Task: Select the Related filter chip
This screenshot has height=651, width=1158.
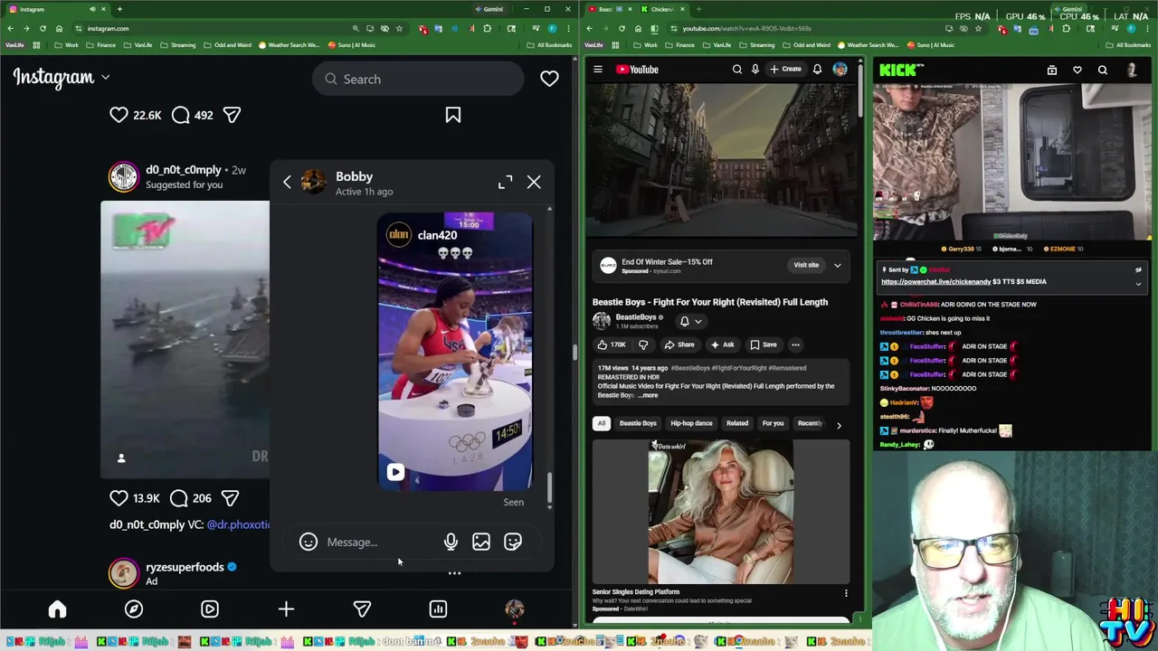Action: click(x=737, y=423)
